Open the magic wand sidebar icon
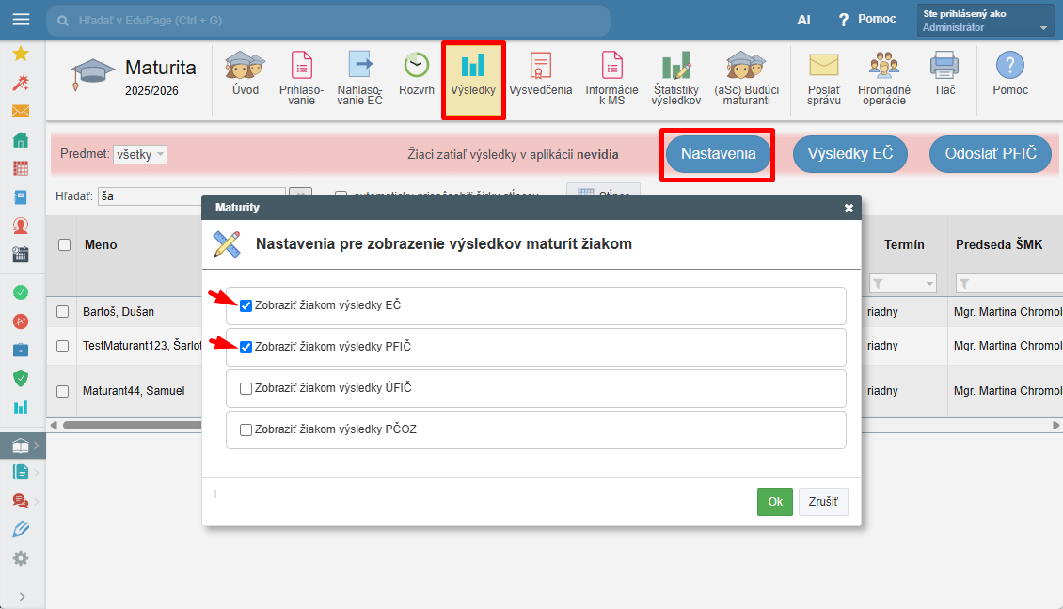The width and height of the screenshot is (1063, 609). tap(21, 83)
